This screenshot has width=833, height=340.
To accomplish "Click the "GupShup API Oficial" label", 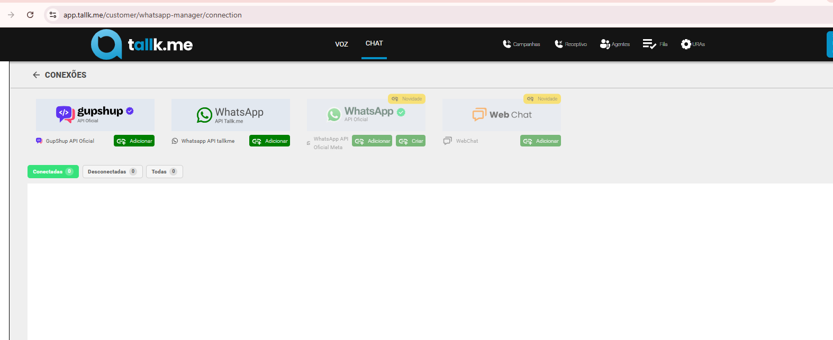I will click(70, 141).
